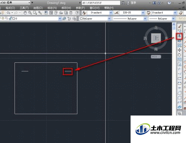The width and height of the screenshot is (186, 143).
Task: Click the Exchange X icon in title bar
Action: pos(154,3)
